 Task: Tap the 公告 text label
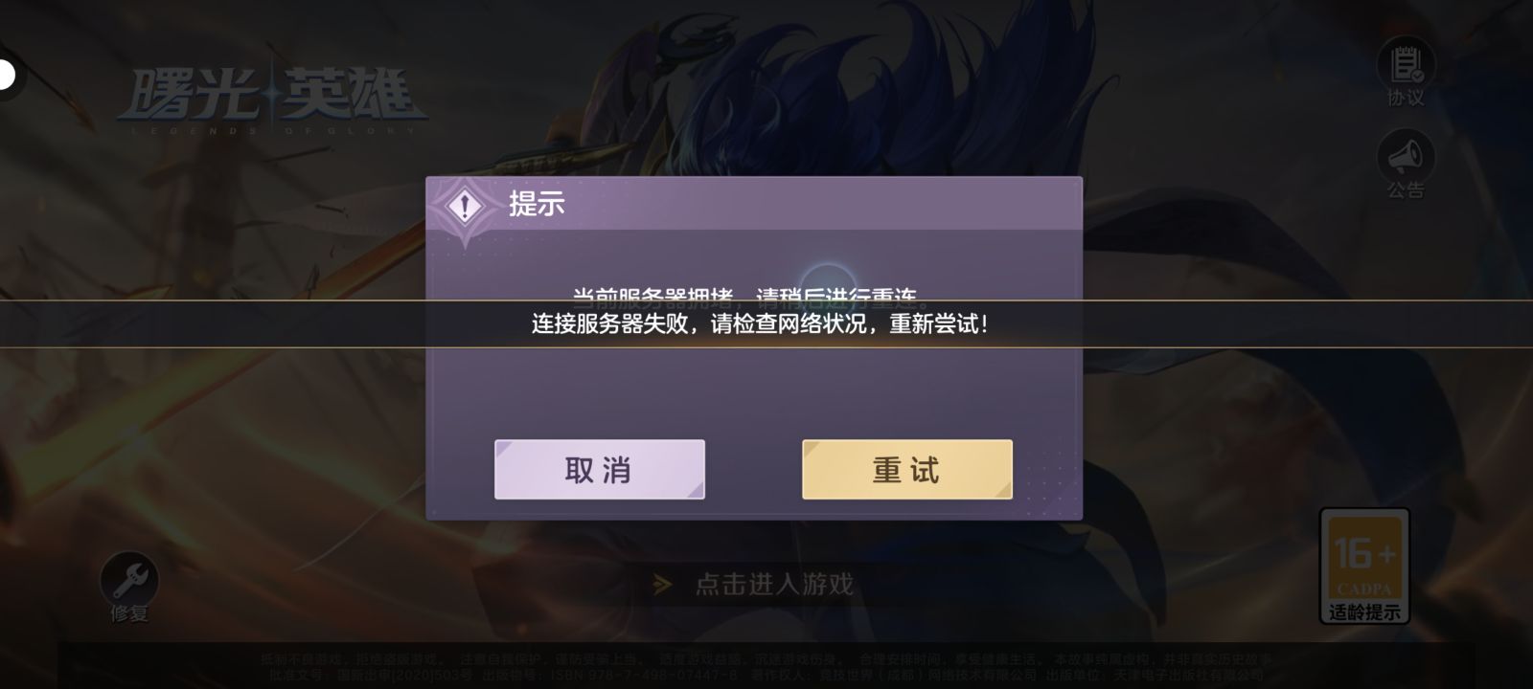1406,190
